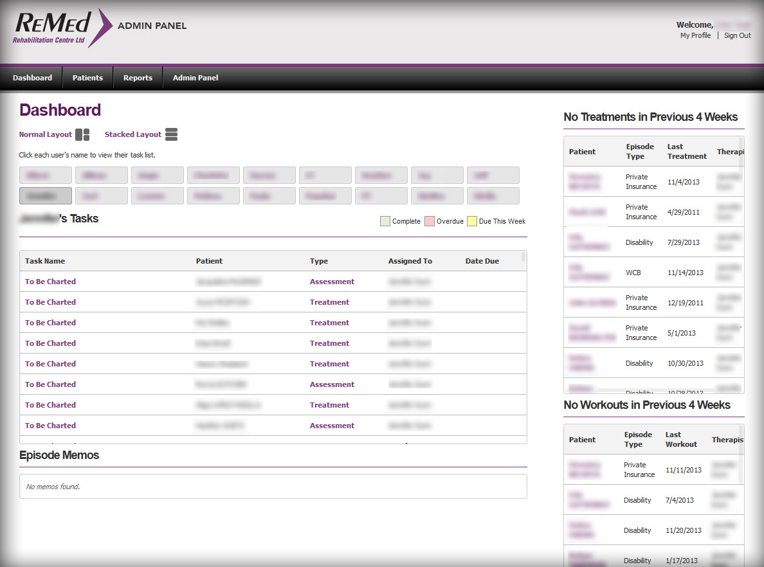The height and width of the screenshot is (567, 764).
Task: Click Patient header in No Workouts table
Action: click(582, 439)
